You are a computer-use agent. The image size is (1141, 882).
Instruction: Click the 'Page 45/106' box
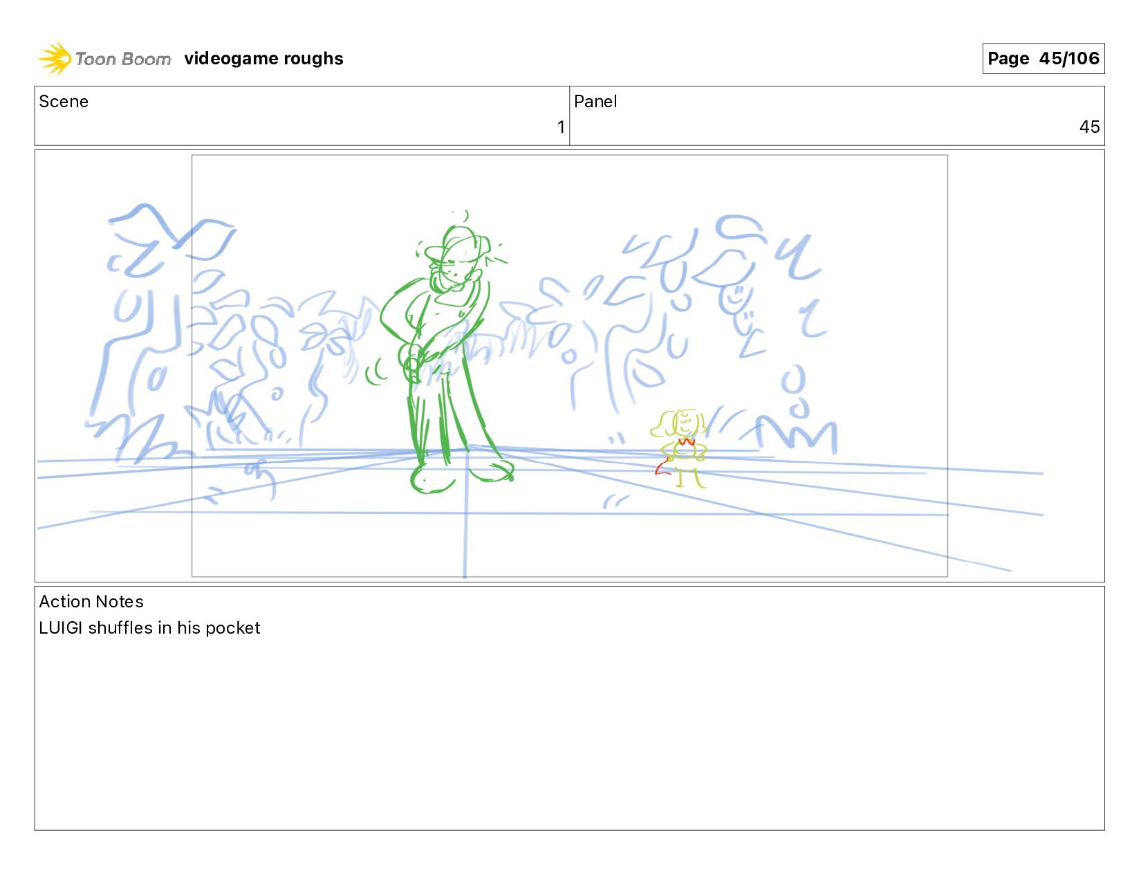1043,59
